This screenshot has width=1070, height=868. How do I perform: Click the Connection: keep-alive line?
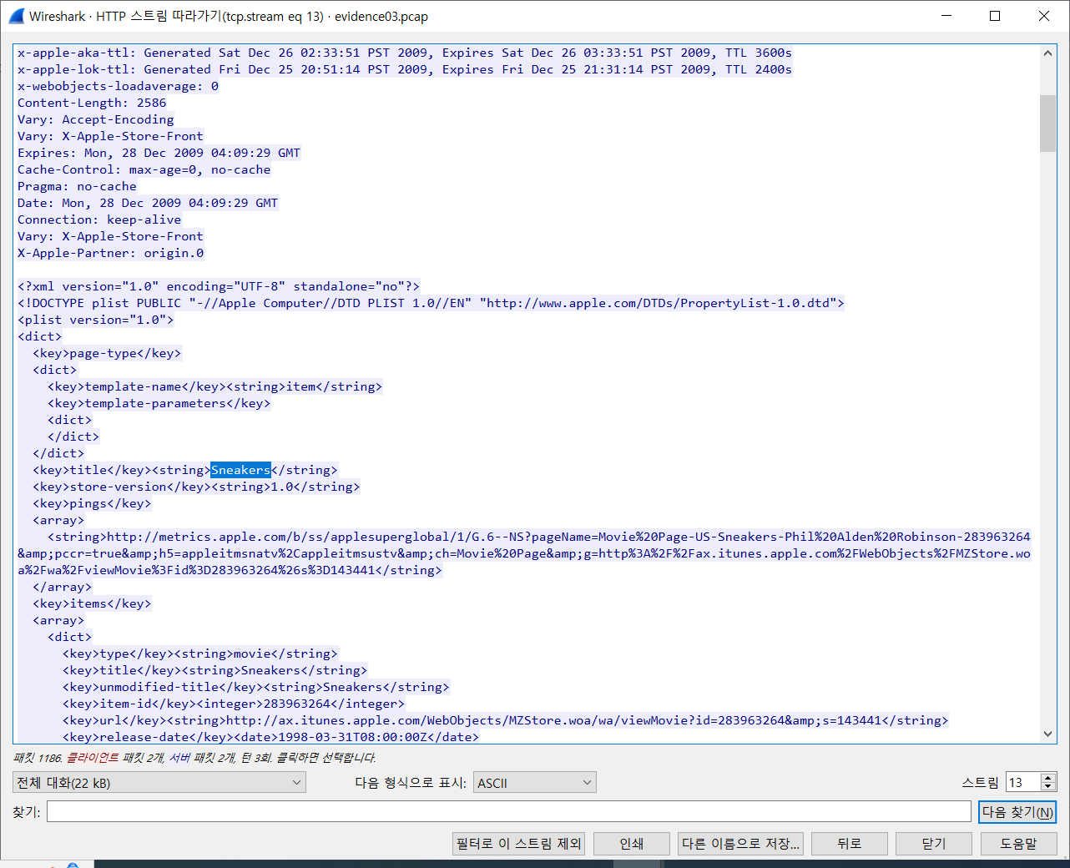99,220
